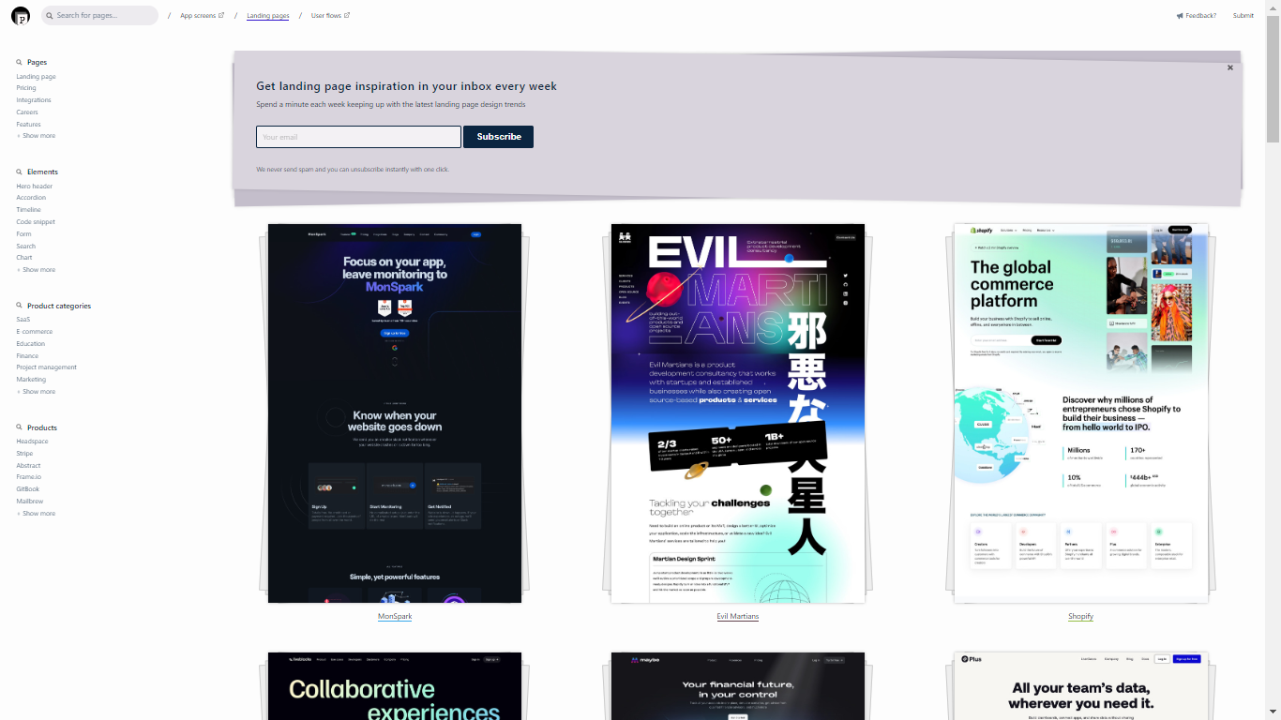
Task: Close the newsletter banner with the X
Action: tap(1230, 67)
